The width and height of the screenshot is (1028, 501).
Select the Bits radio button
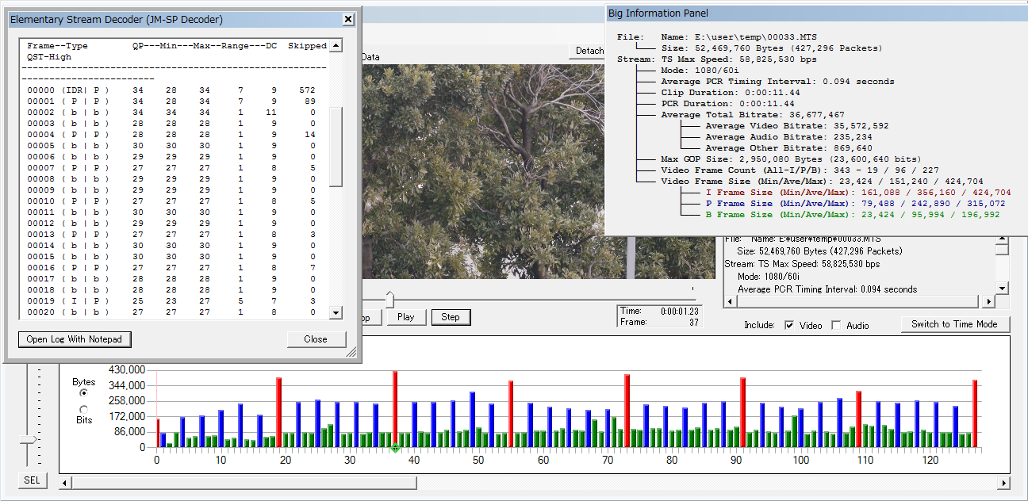pyautogui.click(x=84, y=409)
